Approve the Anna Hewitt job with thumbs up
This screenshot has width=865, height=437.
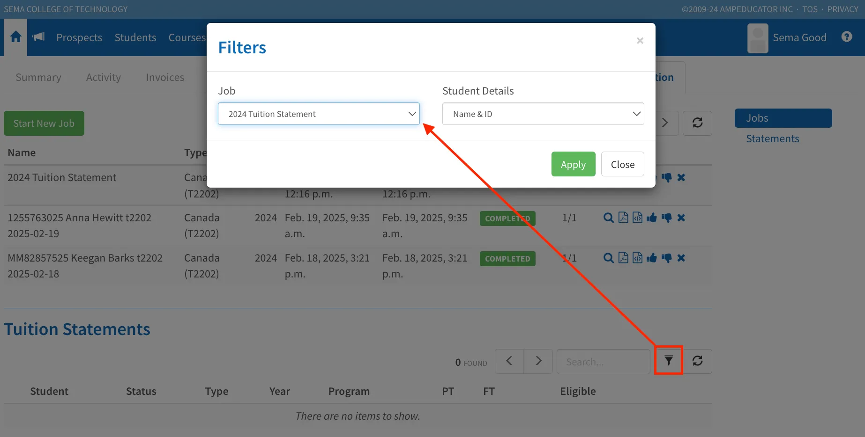(x=652, y=218)
